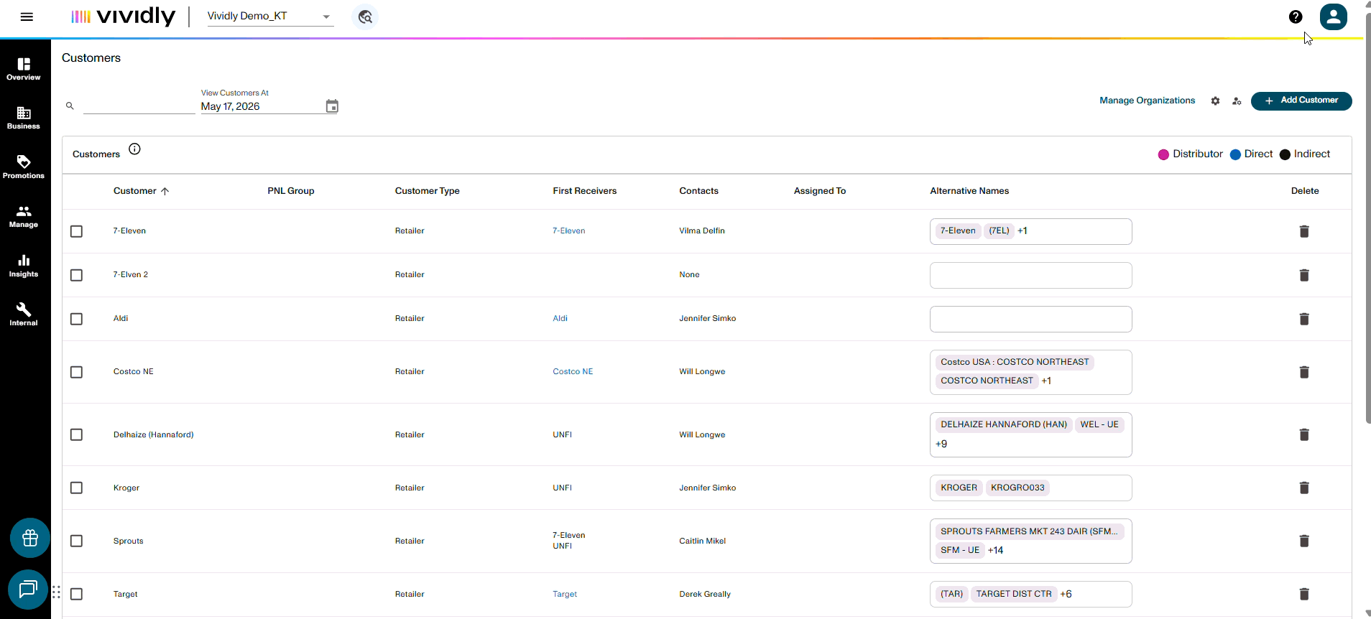Open the Aldi first receiver link
Image resolution: width=1371 pixels, height=619 pixels.
pos(560,318)
